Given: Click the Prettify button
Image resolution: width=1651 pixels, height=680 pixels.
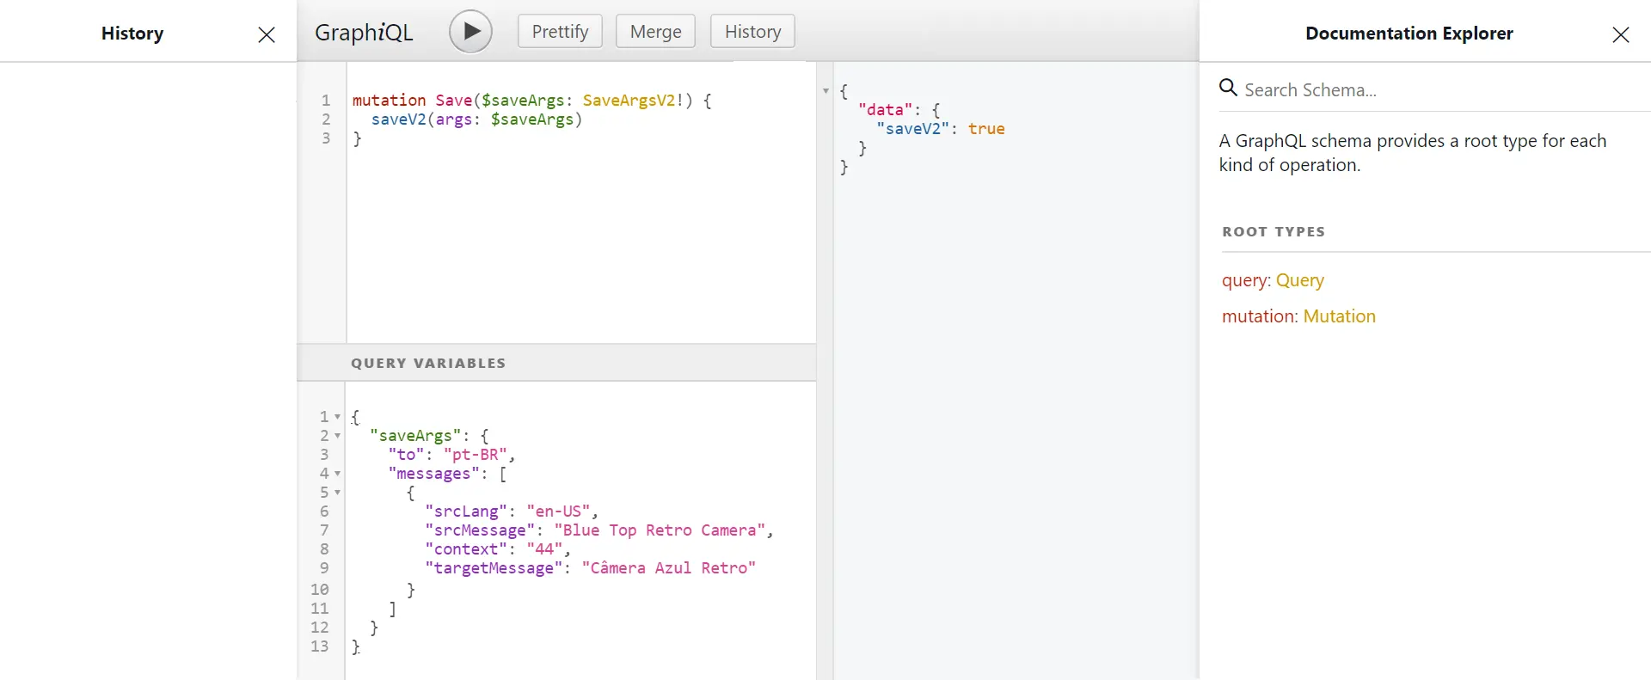Looking at the screenshot, I should (560, 32).
